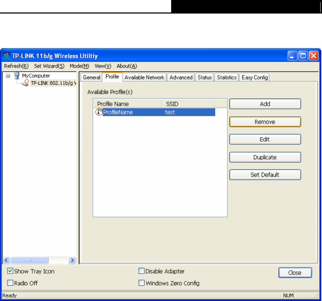Click the TP-LINK adapter icon in the tree
The width and height of the screenshot is (322, 301).
[x=25, y=83]
